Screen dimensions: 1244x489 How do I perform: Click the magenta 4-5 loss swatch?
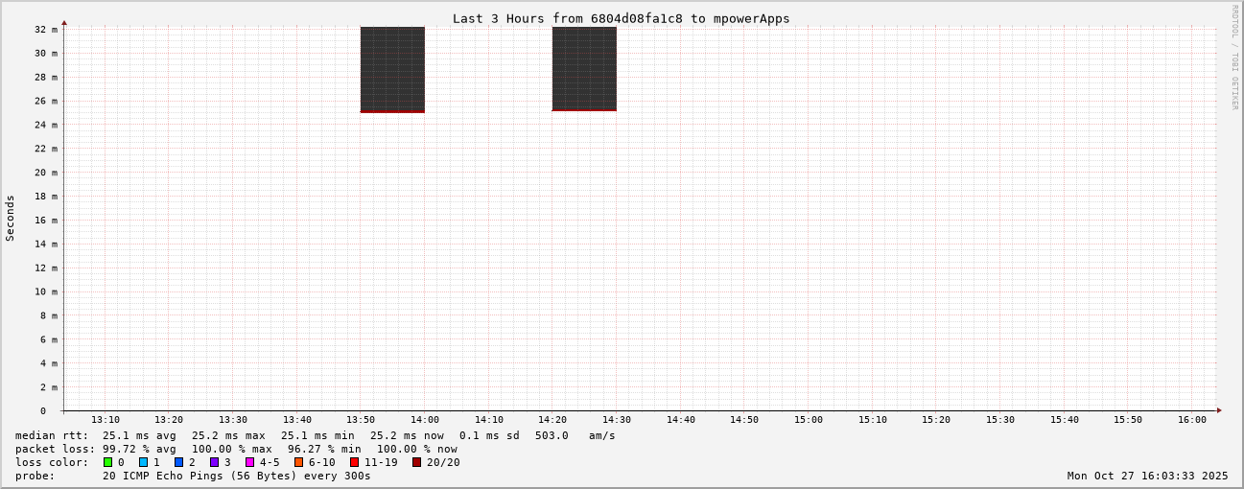pos(249,462)
